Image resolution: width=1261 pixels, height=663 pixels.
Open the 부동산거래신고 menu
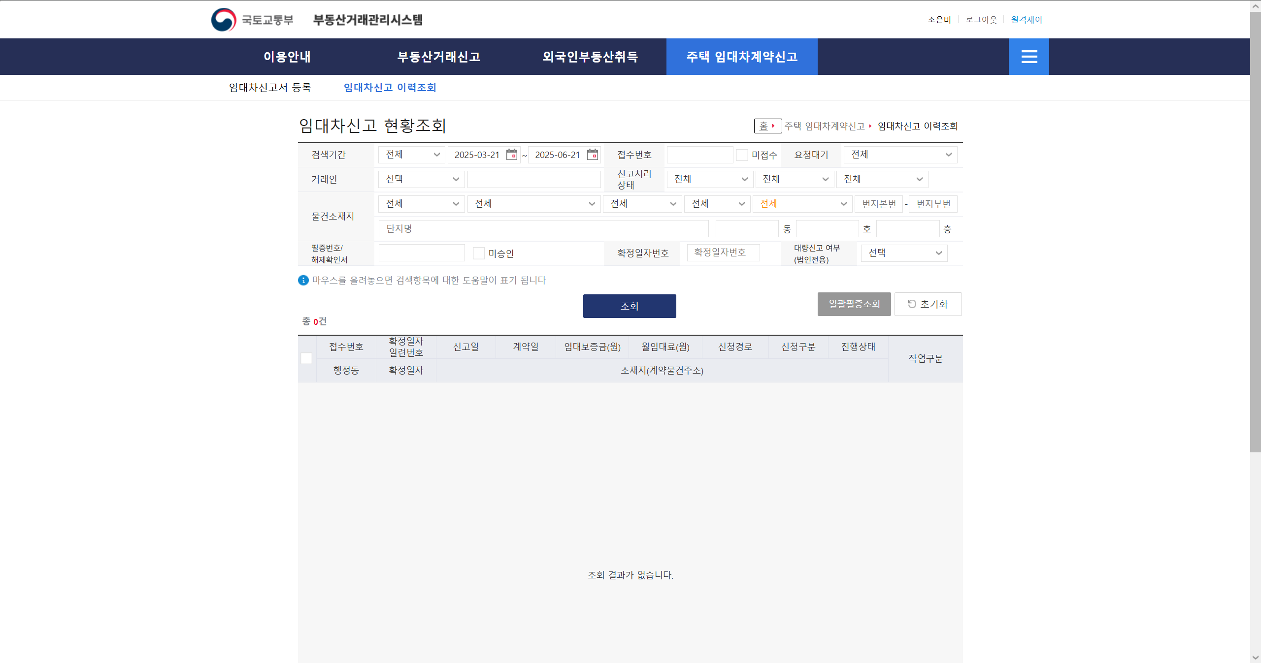coord(438,57)
